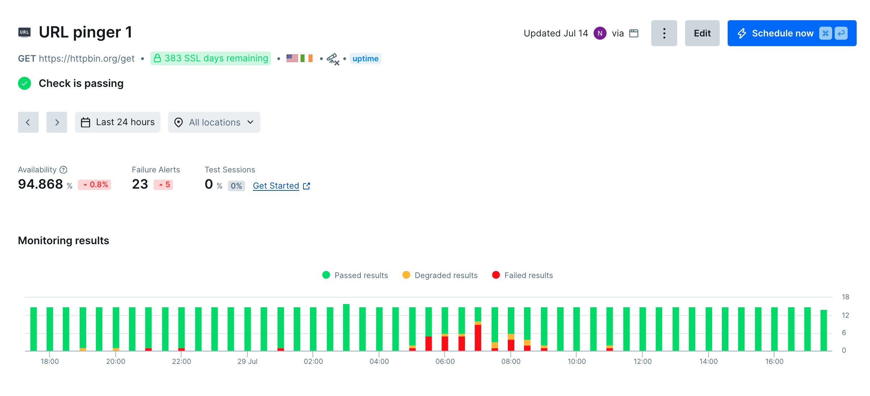Click the https://httpbin.org/get URL
Viewport: 870px width, 396px height.
coord(86,58)
